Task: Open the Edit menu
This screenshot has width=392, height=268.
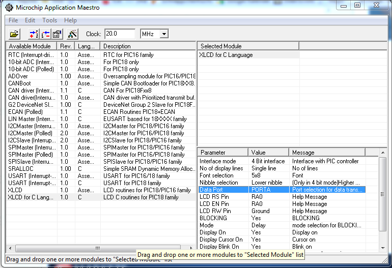Action: 30,20
